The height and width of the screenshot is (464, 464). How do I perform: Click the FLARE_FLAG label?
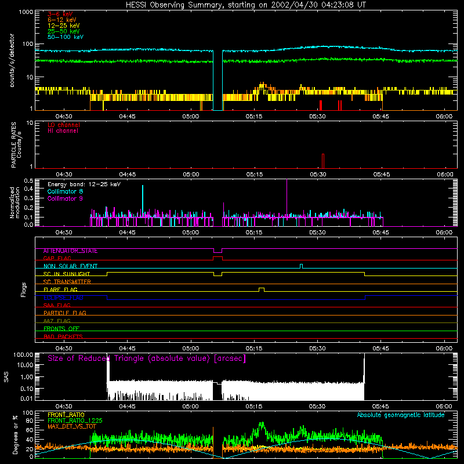(60, 289)
